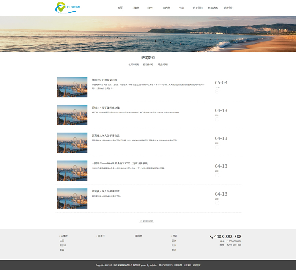
Task: Click the pagination record count box
Action: click(x=146, y=220)
